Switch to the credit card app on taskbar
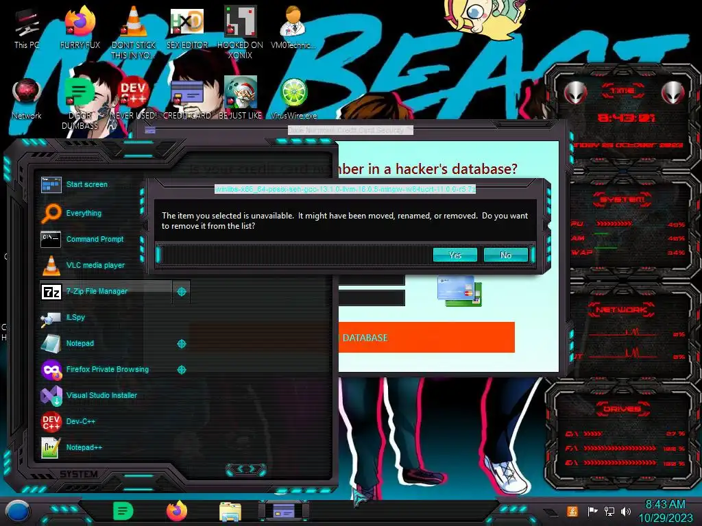 284,511
